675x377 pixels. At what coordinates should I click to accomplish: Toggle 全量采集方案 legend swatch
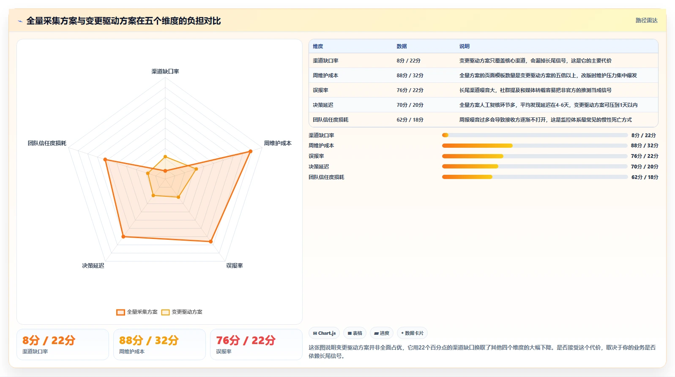point(120,312)
